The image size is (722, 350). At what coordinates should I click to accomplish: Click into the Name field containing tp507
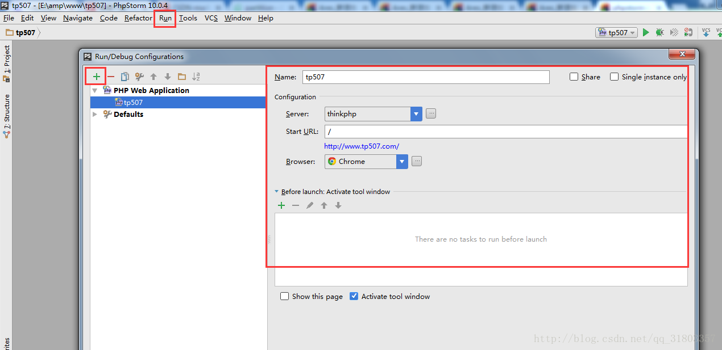tap(426, 77)
